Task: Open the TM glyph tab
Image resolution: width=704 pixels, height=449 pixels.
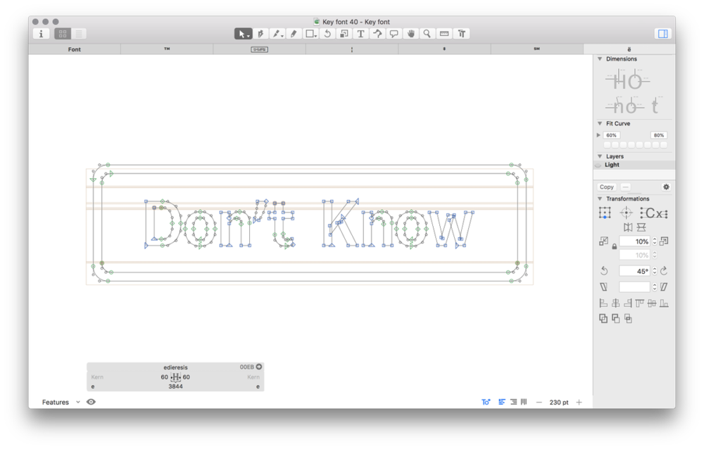Action: (x=167, y=49)
